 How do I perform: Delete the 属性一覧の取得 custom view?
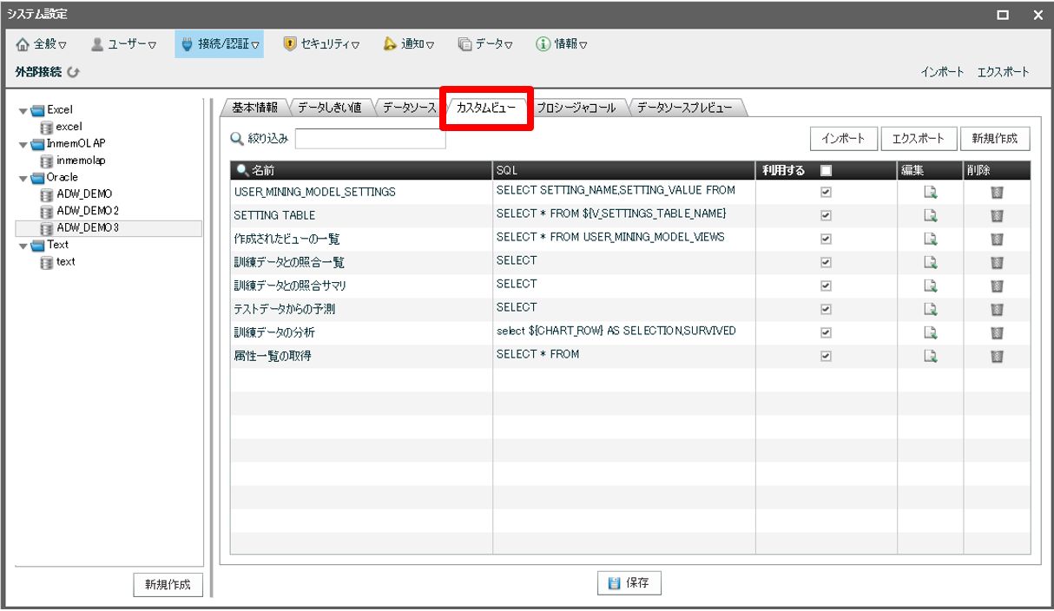pyautogui.click(x=997, y=356)
